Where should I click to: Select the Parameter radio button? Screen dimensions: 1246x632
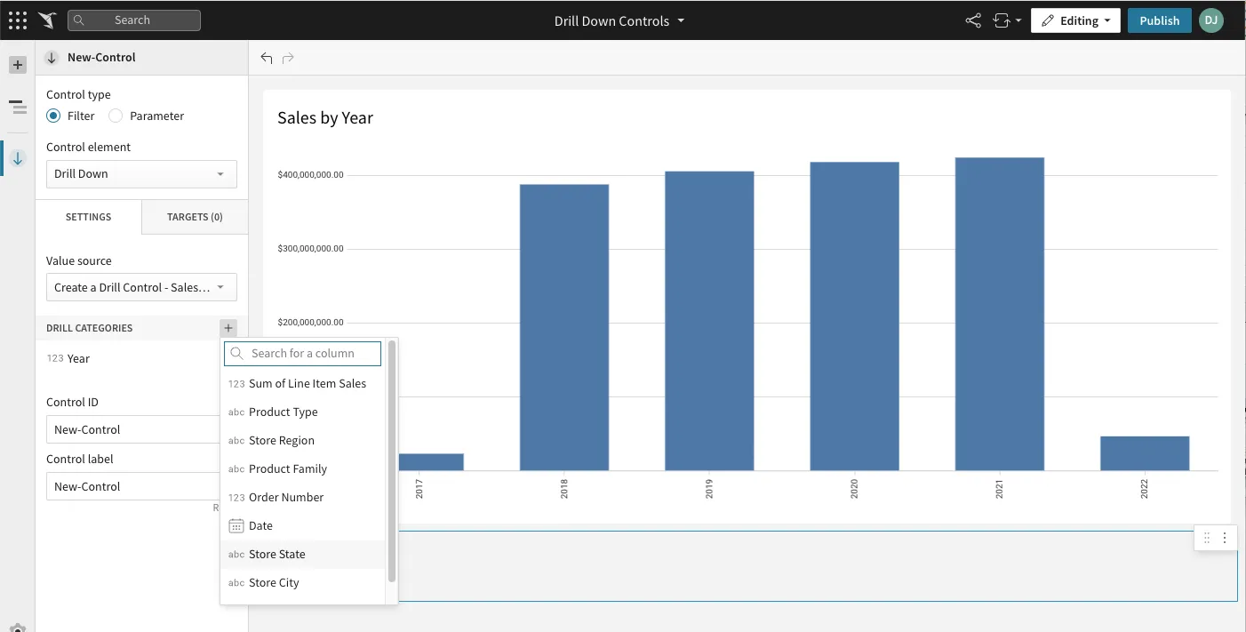116,116
